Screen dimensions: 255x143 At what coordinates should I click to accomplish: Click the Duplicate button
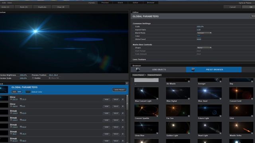42,7
